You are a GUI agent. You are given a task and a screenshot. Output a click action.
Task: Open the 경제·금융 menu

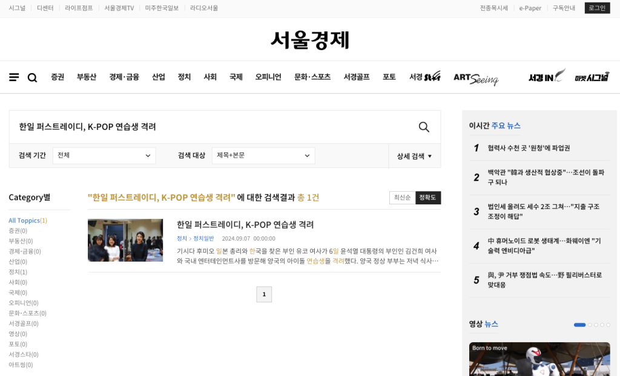[124, 77]
